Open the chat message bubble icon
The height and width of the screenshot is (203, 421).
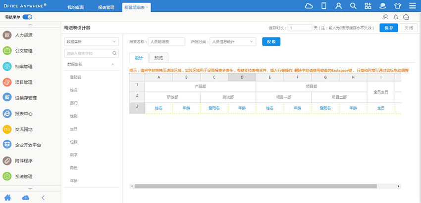click(x=406, y=17)
